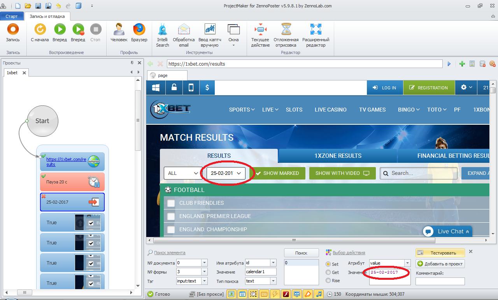The height and width of the screenshot is (300, 498).
Task: Open the 1xbet settings gear menu
Action: [466, 87]
